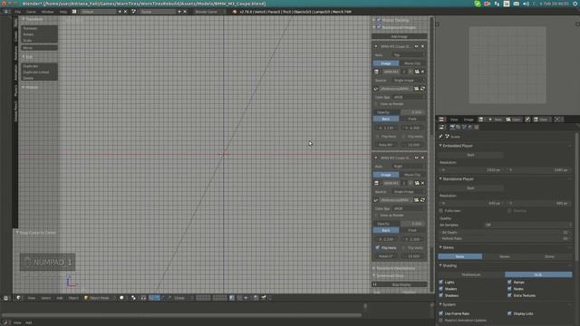The height and width of the screenshot is (326, 580).
Task: Browse images for Top-axis background image
Action: click(x=377, y=72)
